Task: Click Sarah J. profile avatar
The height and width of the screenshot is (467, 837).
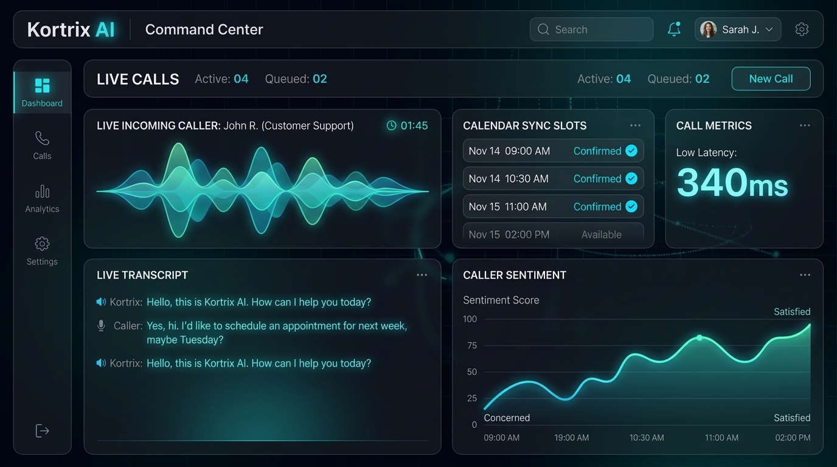Action: pyautogui.click(x=708, y=29)
